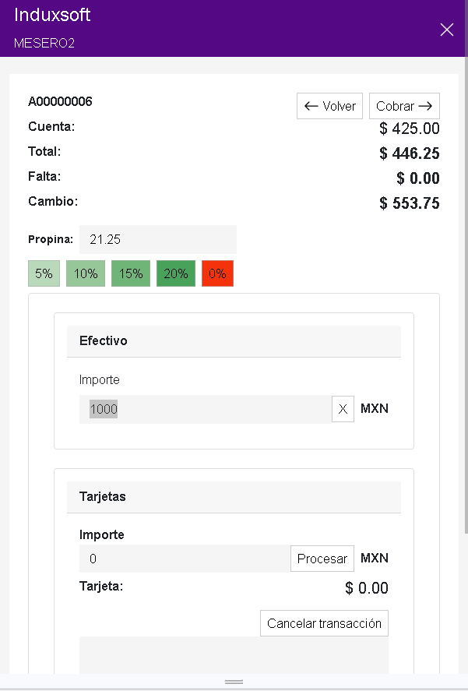Screen dimensions: 468x691
Task: Process the card payment with Procesar
Action: (322, 559)
